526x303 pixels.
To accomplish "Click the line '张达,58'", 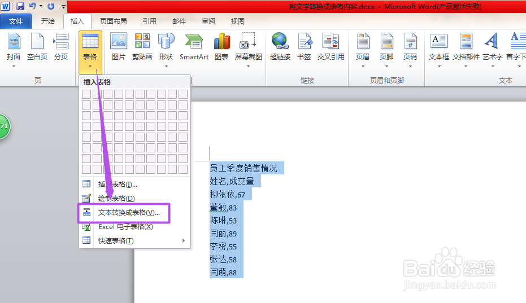I will point(223,260).
